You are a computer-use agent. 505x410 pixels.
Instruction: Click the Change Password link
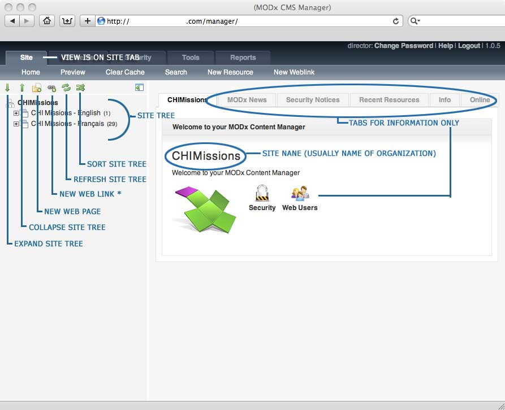pyautogui.click(x=404, y=46)
